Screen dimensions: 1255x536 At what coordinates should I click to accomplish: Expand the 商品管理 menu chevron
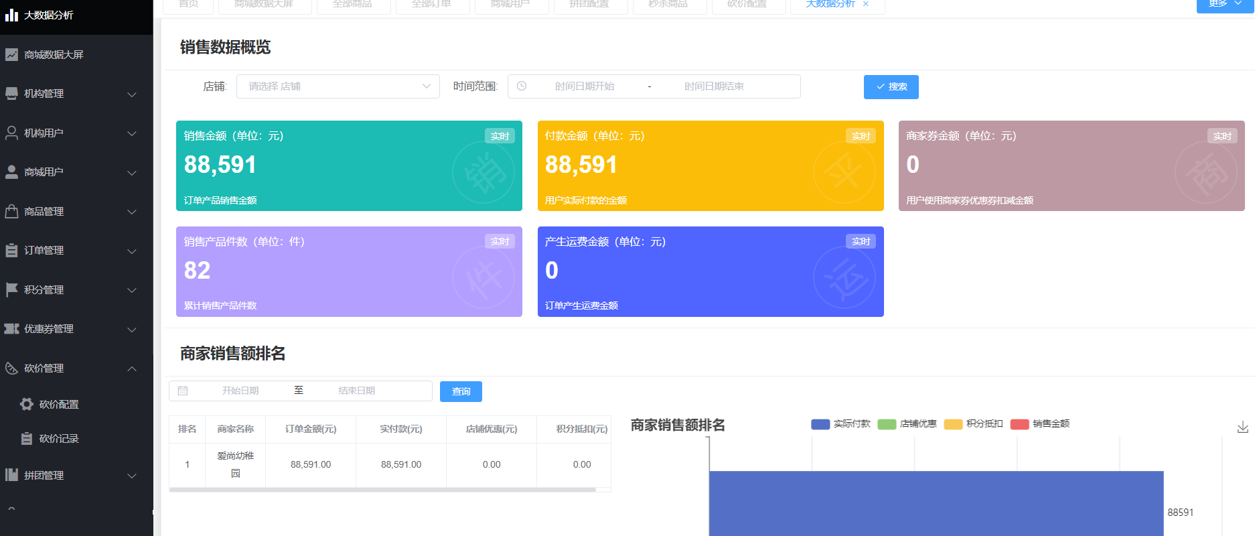click(132, 212)
